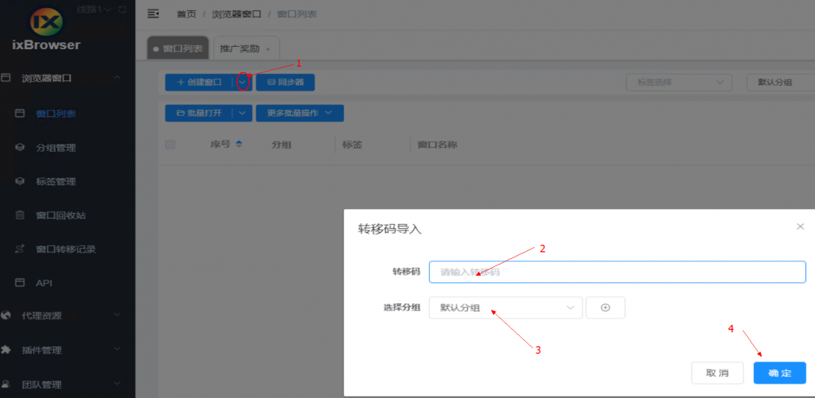Close the 转移码导入 dialog with X
The image size is (815, 398).
(800, 226)
